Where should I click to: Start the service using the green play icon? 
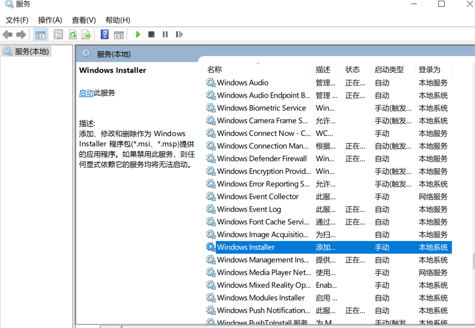point(138,34)
